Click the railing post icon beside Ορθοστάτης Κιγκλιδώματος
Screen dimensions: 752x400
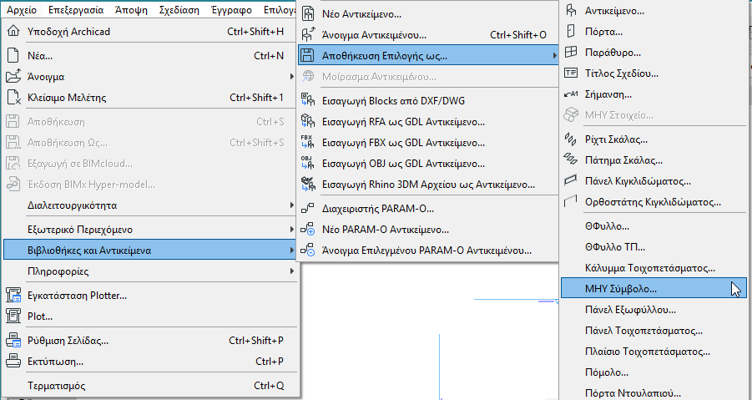[x=571, y=202]
